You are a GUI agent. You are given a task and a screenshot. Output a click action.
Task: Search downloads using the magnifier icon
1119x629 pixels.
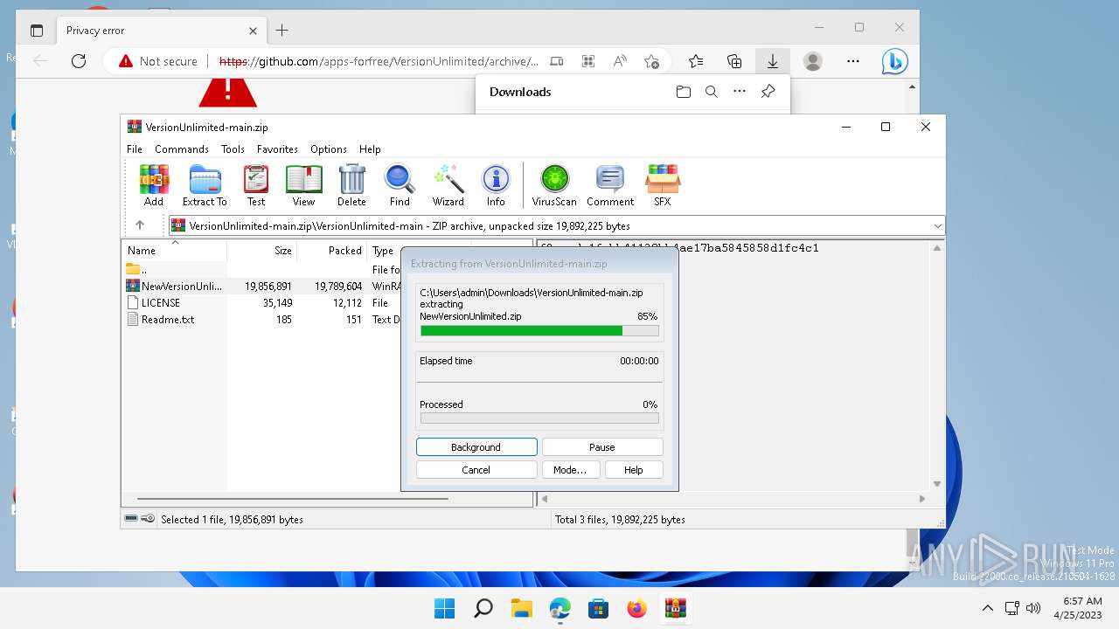(712, 92)
